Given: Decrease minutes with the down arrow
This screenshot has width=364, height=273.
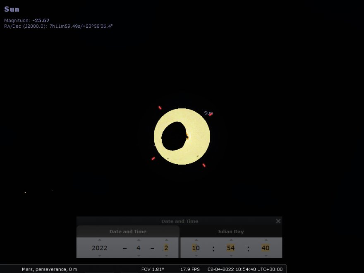Looking at the screenshot, I should pyautogui.click(x=230, y=256).
